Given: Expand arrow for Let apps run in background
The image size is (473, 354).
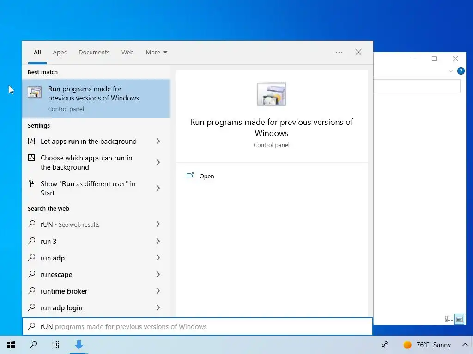Looking at the screenshot, I should point(158,141).
